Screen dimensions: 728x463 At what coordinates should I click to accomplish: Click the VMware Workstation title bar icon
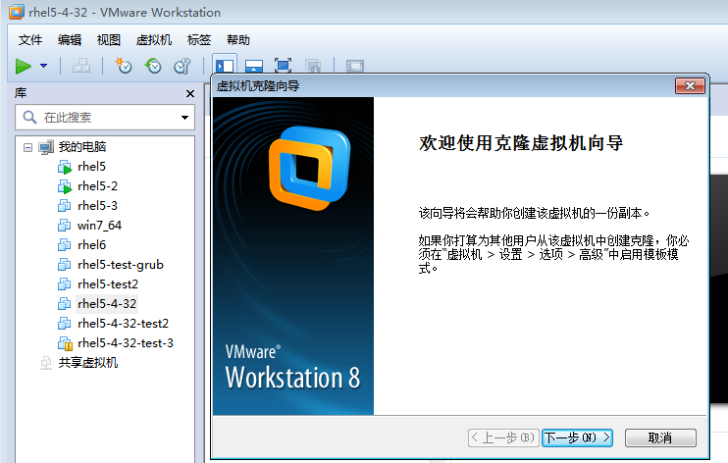click(17, 12)
